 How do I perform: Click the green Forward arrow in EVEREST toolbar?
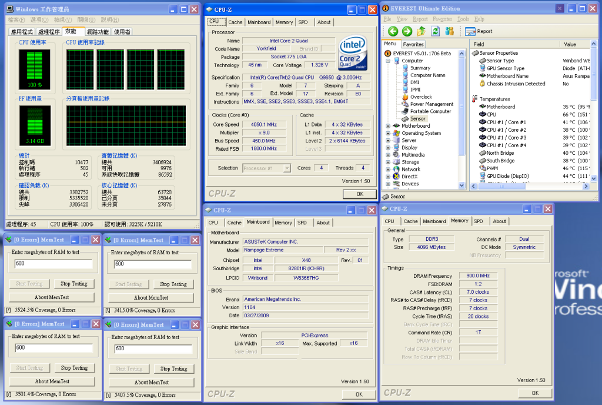coord(407,31)
